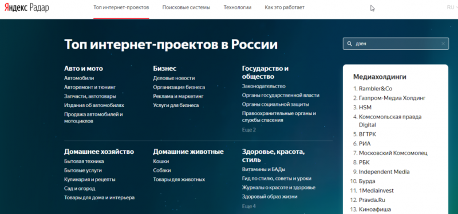This screenshot has width=458, height=214.
Task: Clear the search field with the X
Action: tap(443, 44)
